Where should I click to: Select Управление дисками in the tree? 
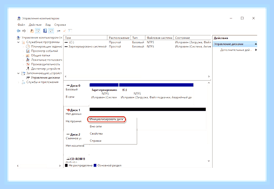46,78
